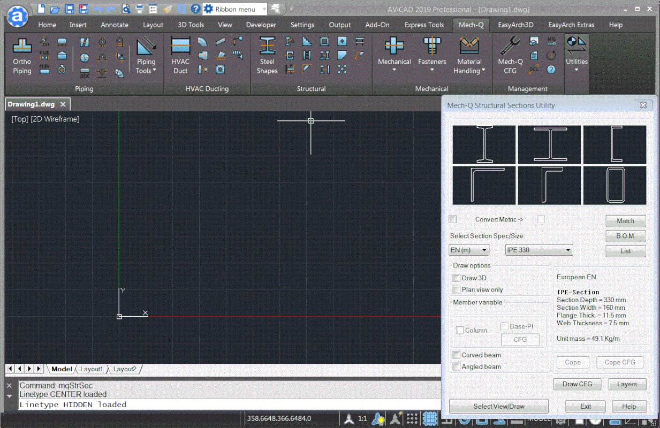Viewport: 660px width, 428px height.
Task: Click the Layers button
Action: click(x=627, y=384)
